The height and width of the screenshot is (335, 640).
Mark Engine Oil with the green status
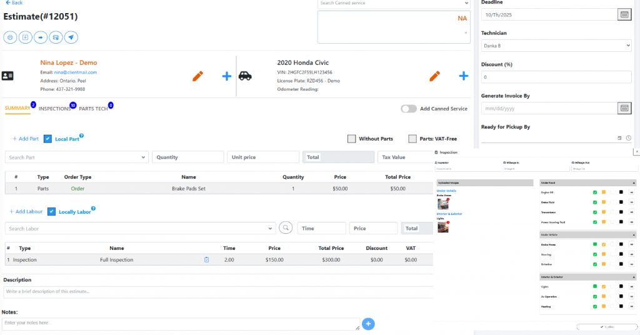(x=595, y=192)
